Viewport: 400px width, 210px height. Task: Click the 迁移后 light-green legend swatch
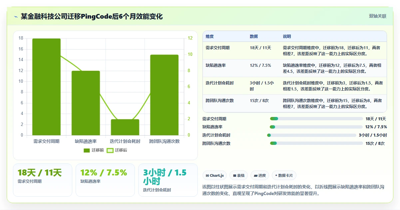110,150
